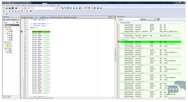Image resolution: width=188 pixels, height=102 pixels.
Task: Collapse the Out.. folder in workspace tree
Action: [6, 48]
